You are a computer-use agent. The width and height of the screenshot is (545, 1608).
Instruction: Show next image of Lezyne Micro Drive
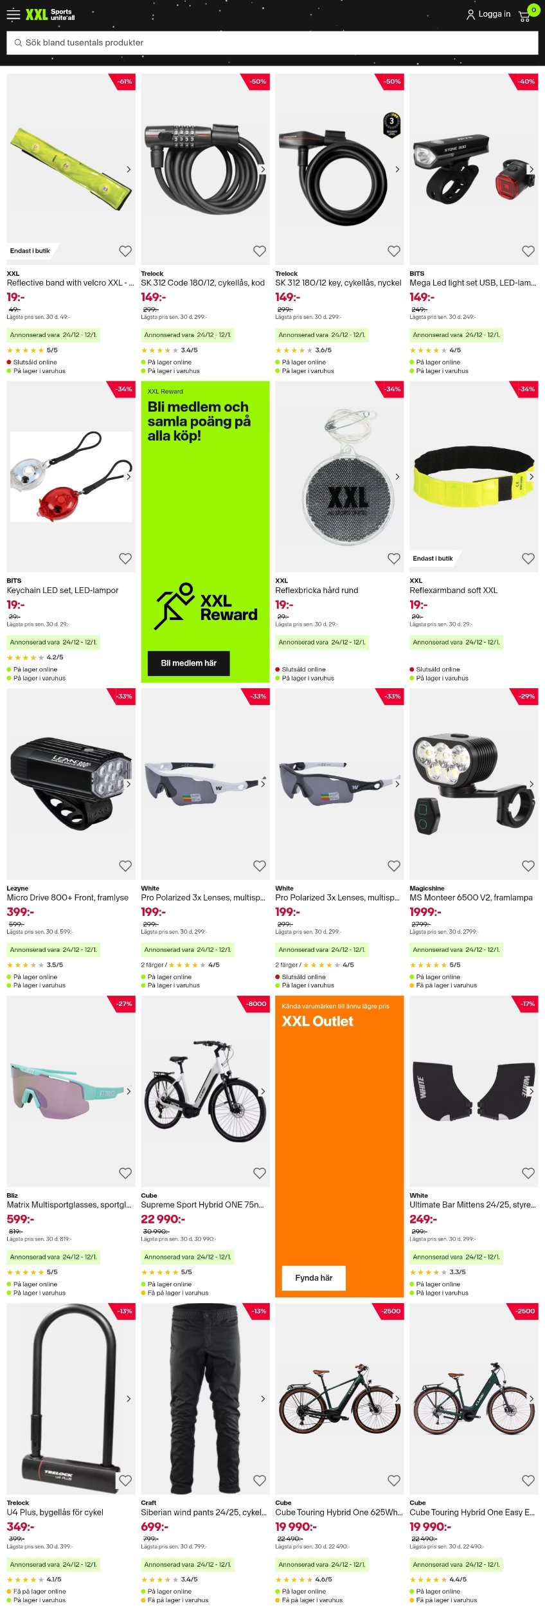click(x=129, y=784)
